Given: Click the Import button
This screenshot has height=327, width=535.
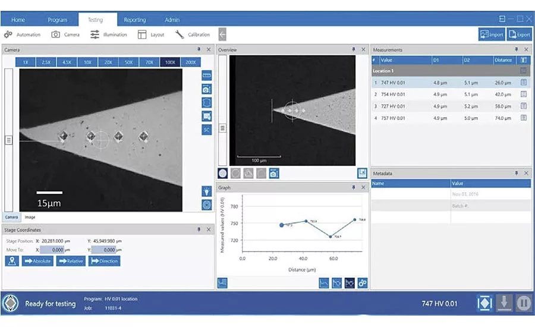Looking at the screenshot, I should (x=492, y=34).
